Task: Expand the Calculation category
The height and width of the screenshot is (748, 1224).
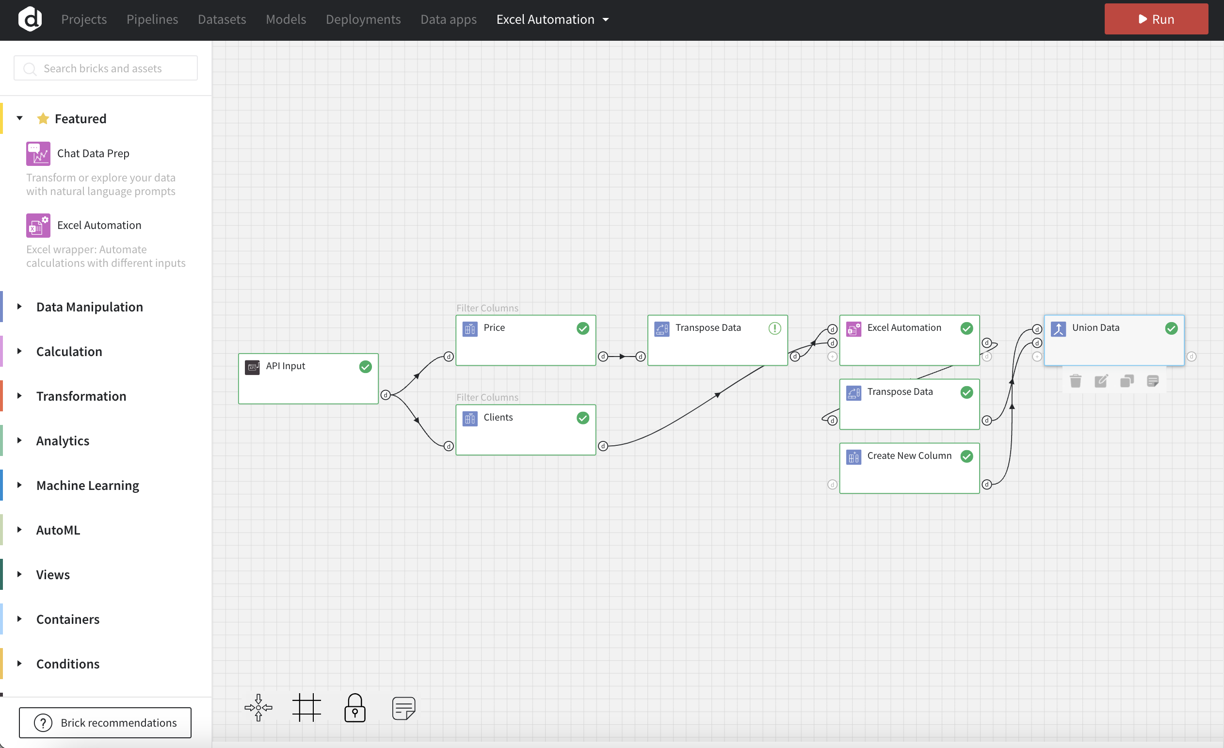Action: 19,351
